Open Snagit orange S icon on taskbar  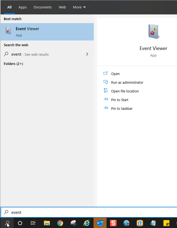(x=113, y=223)
